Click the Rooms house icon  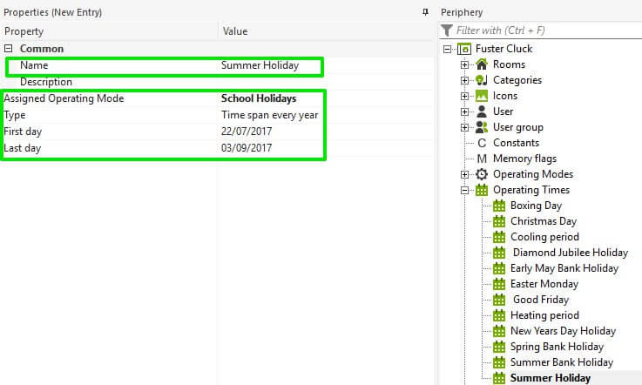click(482, 64)
